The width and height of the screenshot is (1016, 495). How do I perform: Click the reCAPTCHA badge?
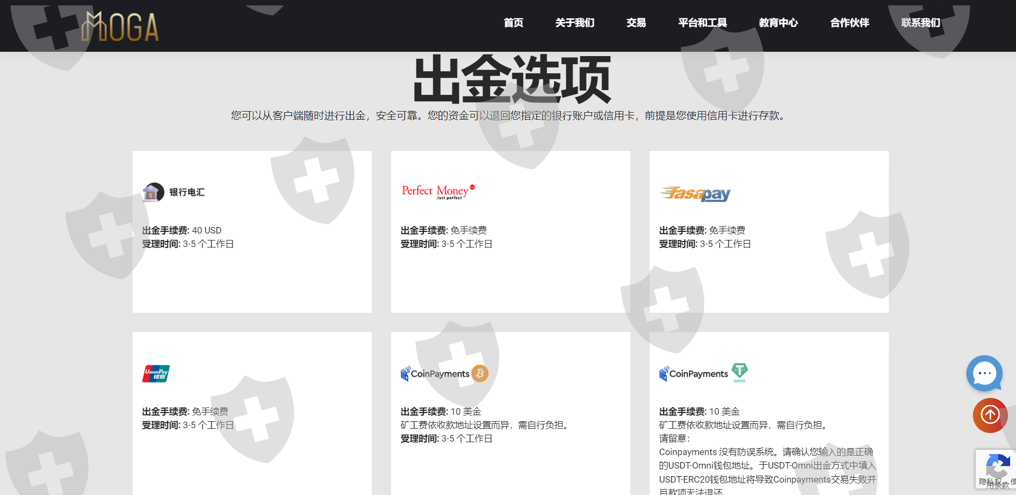(x=996, y=469)
